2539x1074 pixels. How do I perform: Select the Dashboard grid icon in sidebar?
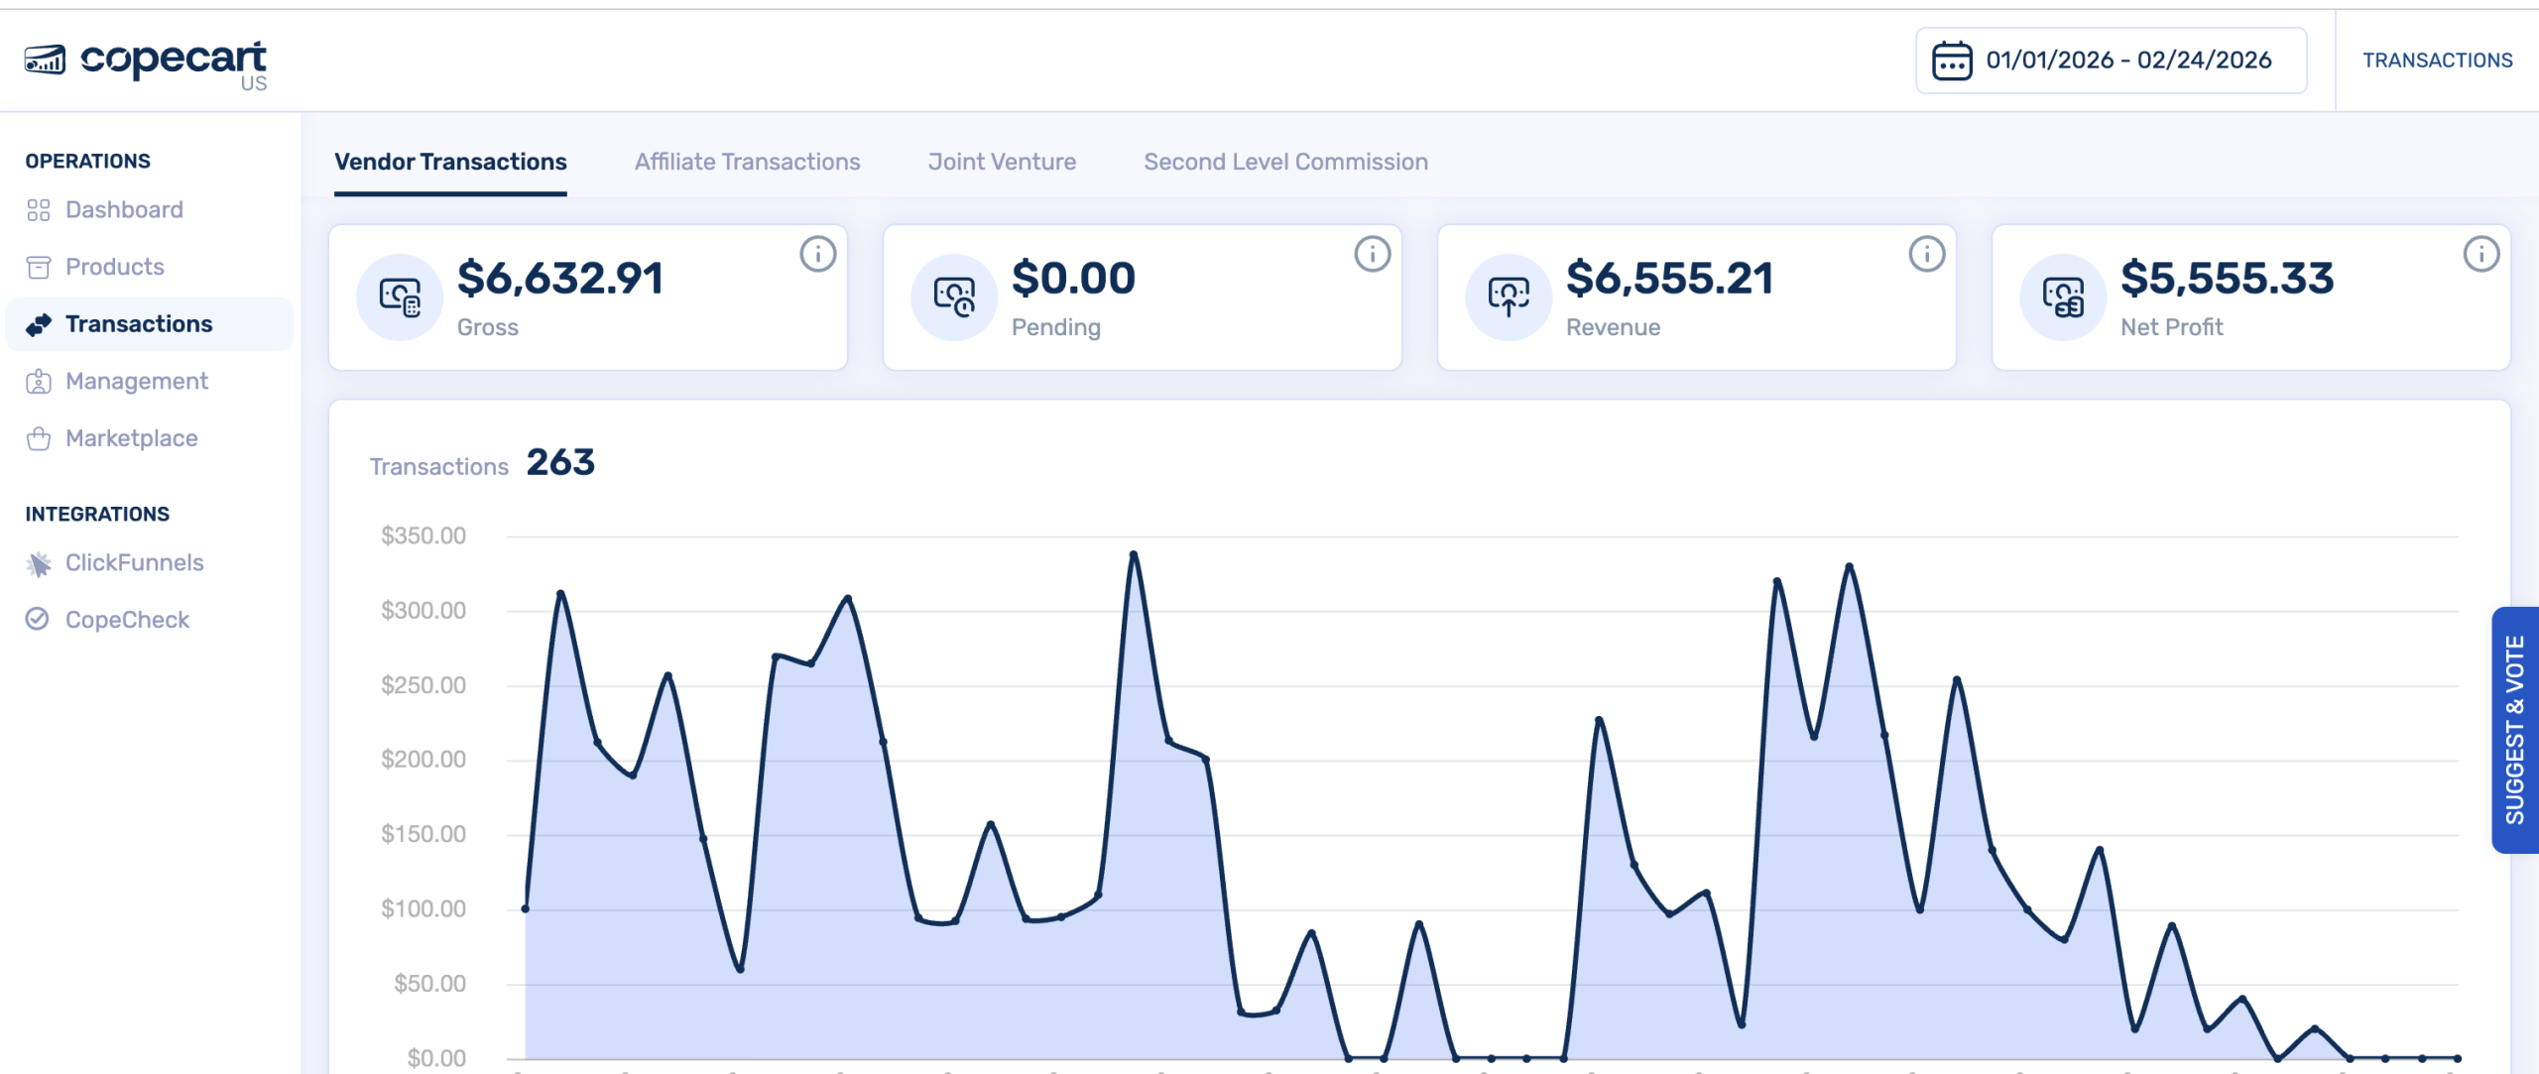click(x=39, y=209)
